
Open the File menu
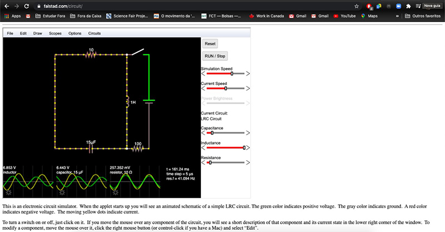(10, 33)
